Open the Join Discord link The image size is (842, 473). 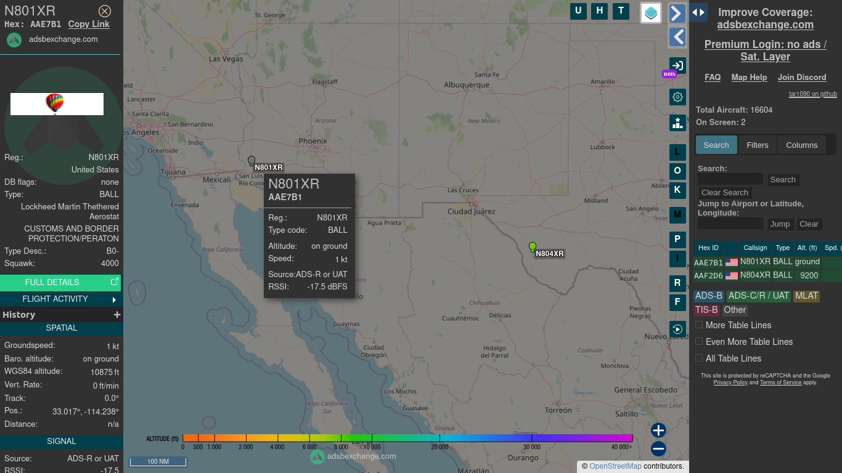click(802, 78)
